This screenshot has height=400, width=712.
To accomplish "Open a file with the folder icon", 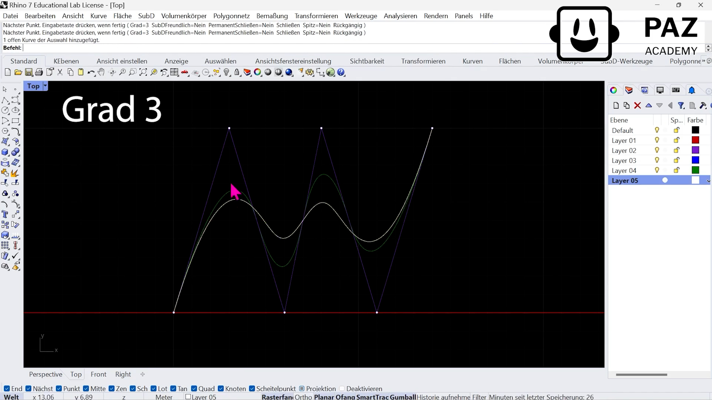I will (x=18, y=72).
